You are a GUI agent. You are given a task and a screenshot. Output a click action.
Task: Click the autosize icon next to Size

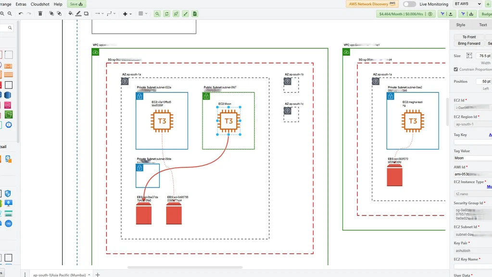(469, 55)
